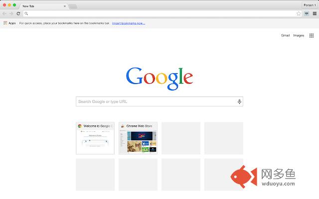
Task: Go to Gmail
Action: tap(285, 35)
